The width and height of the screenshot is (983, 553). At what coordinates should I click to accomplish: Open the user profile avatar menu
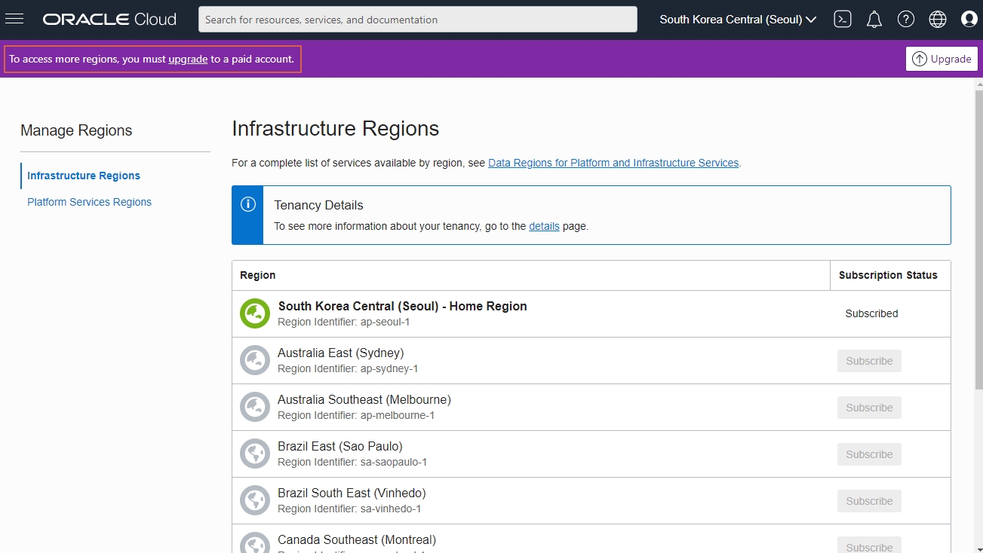coord(969,20)
